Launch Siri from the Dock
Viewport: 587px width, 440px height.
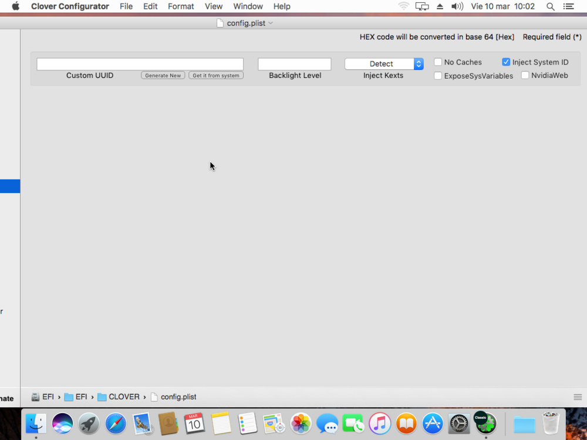(63, 423)
